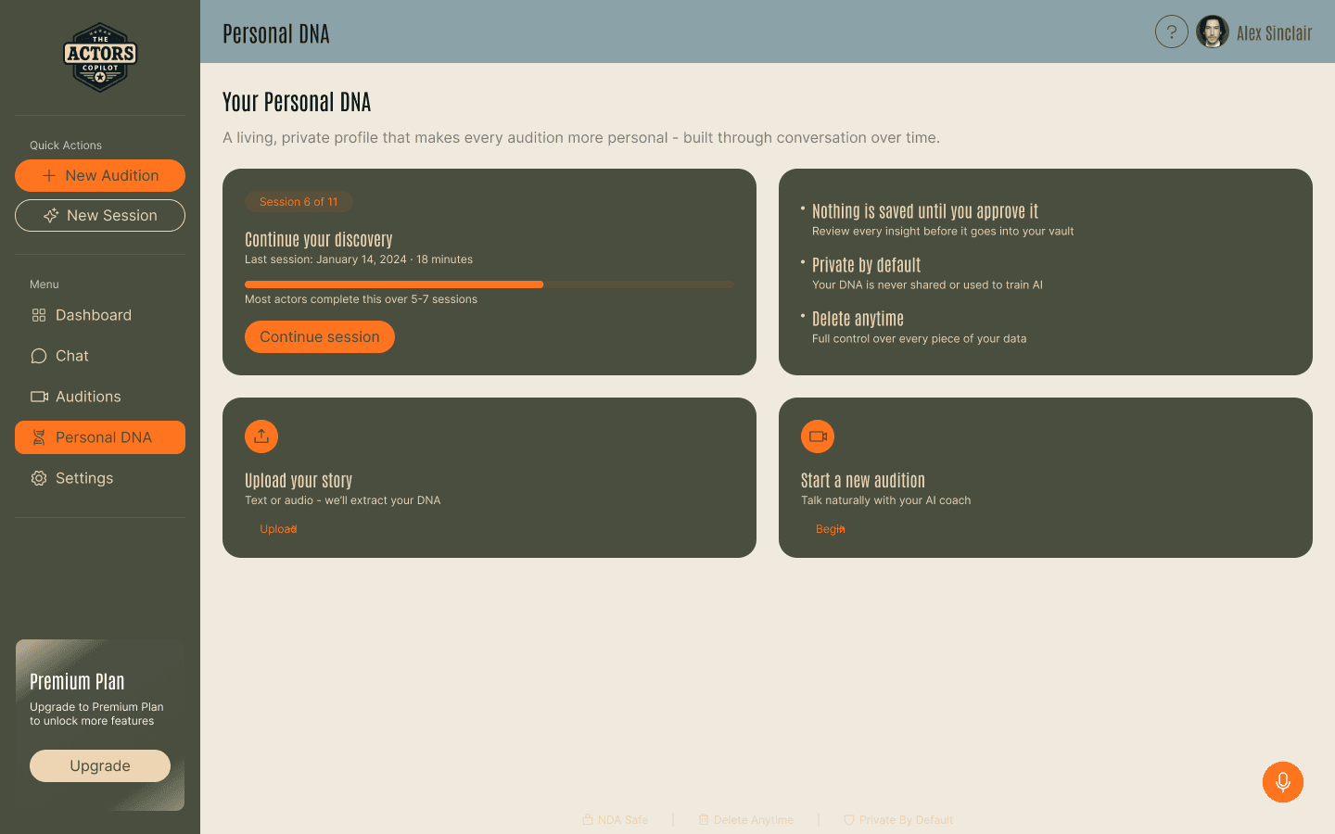Click the Personal DNA helix icon

39,437
